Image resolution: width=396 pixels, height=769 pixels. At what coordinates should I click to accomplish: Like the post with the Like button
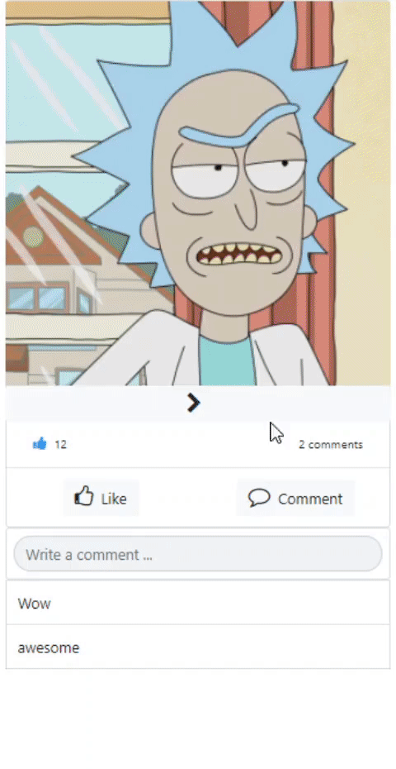tap(101, 498)
